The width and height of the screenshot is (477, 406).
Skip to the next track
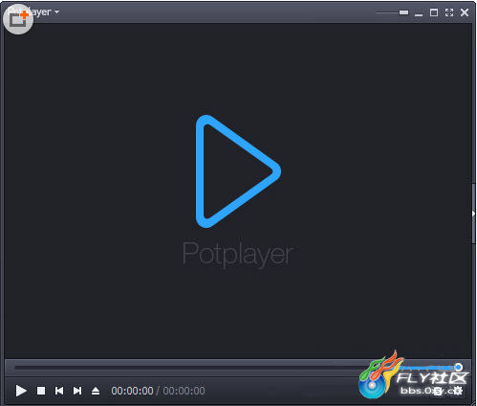(x=77, y=391)
